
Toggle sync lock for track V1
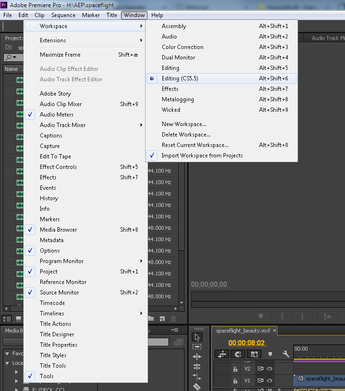(x=260, y=380)
